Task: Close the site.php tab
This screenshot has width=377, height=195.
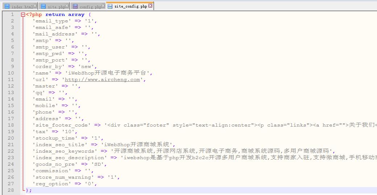Action: pos(67,5)
